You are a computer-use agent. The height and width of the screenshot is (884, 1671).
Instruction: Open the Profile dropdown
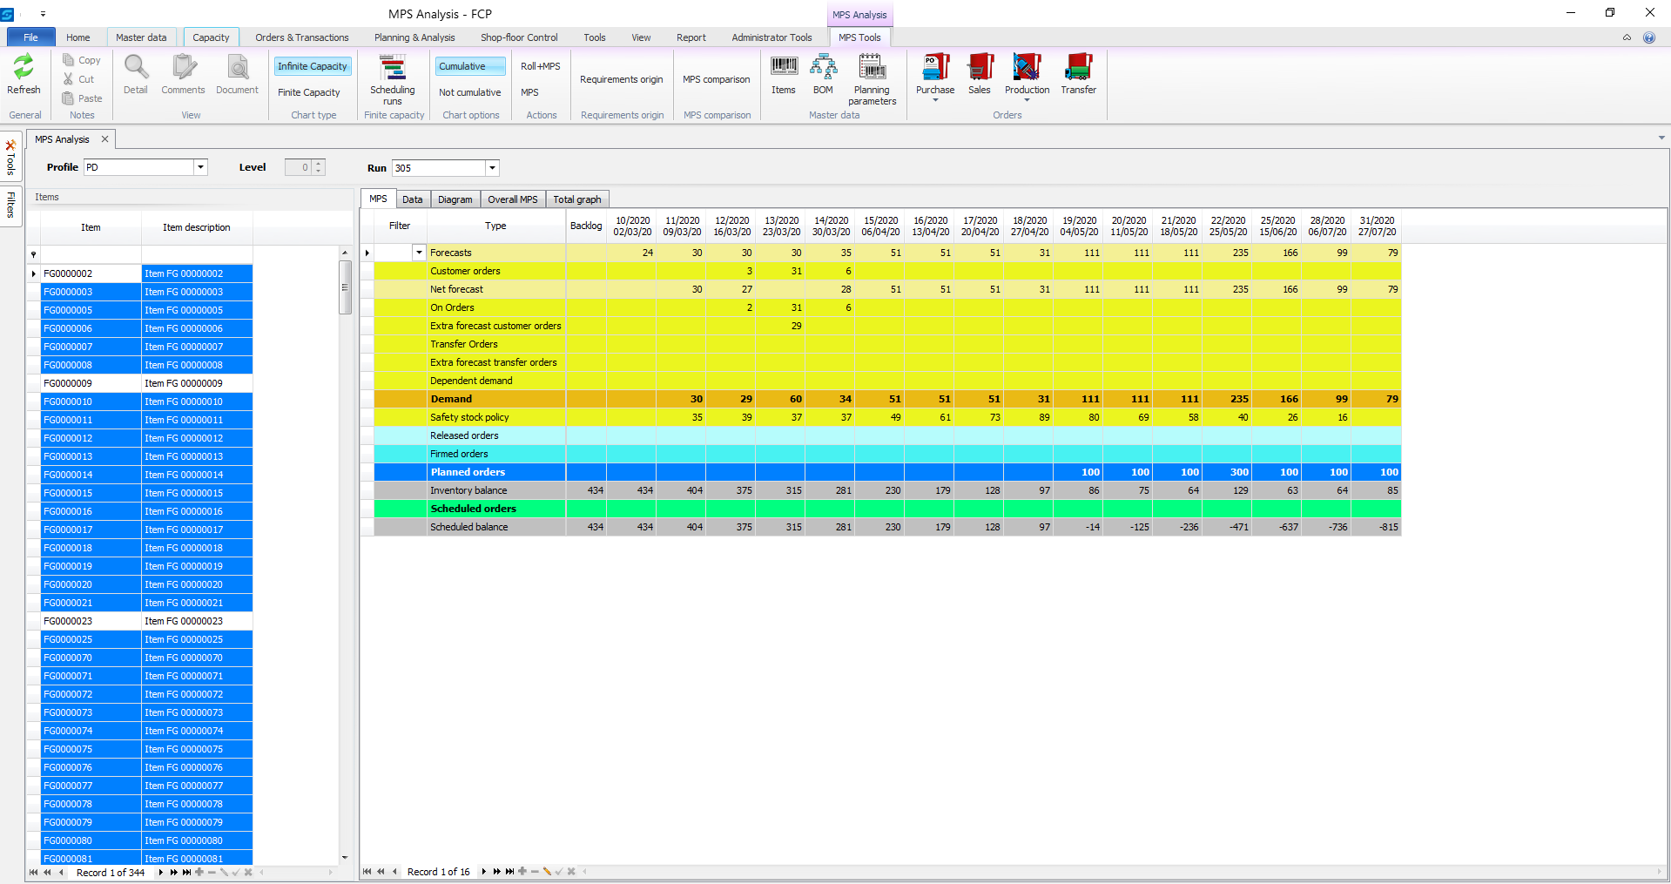[200, 167]
